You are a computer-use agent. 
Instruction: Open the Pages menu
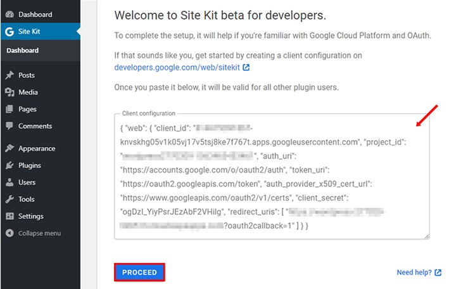click(41, 109)
